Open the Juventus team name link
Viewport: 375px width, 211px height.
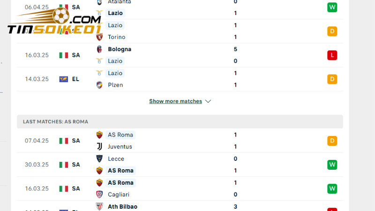point(120,147)
